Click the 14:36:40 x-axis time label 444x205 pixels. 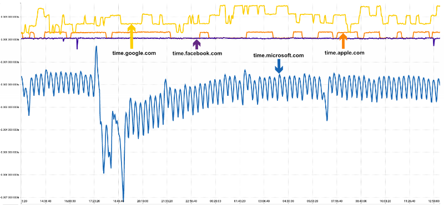click(x=46, y=202)
